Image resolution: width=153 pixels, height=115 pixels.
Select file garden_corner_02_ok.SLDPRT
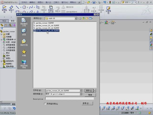(x=46, y=28)
